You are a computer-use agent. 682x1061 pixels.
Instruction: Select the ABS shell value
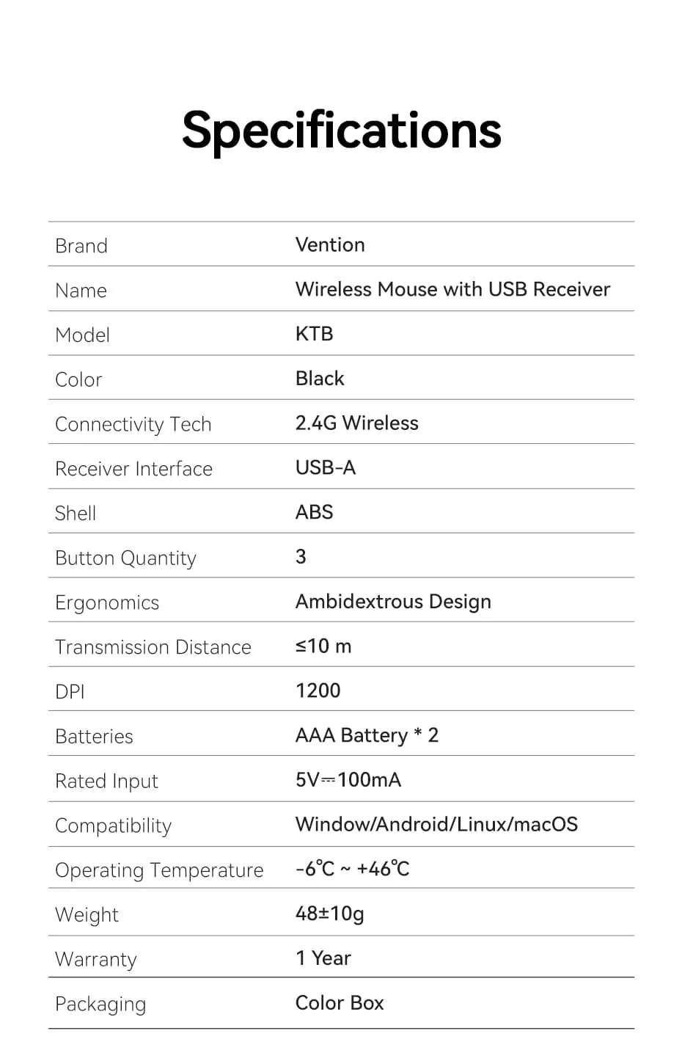[x=315, y=512]
